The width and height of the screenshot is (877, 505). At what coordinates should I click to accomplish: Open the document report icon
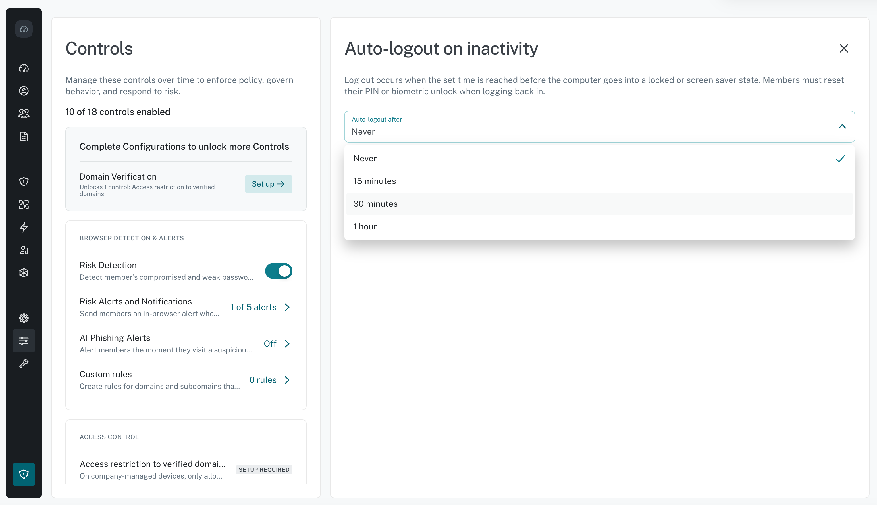pyautogui.click(x=24, y=136)
